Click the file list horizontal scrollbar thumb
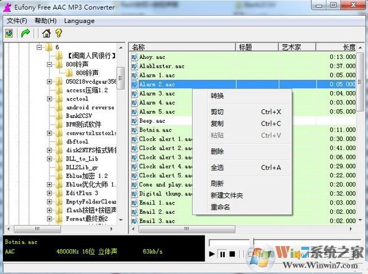 pos(187,229)
